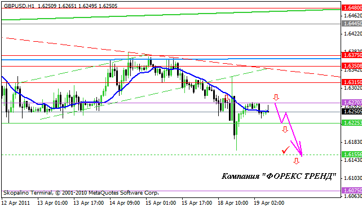This screenshot has width=362, height=207.
Task: Click the 18 Apr 10:00 time axis label
Action: coord(233,203)
